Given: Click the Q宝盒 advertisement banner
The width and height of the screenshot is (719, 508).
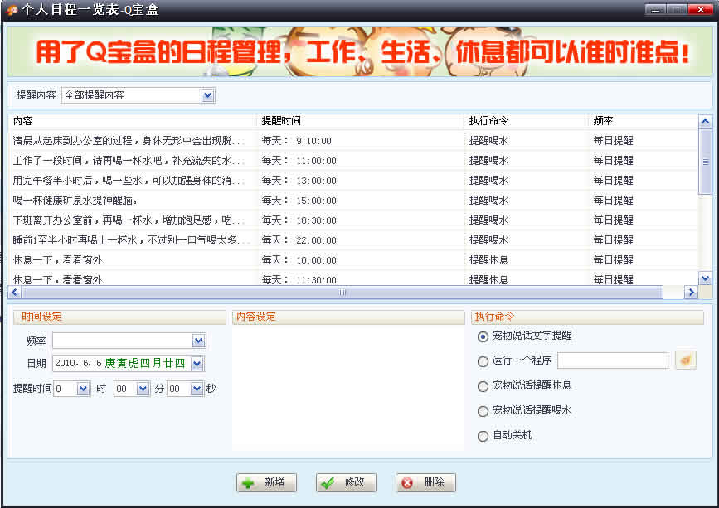Looking at the screenshot, I should [x=360, y=51].
